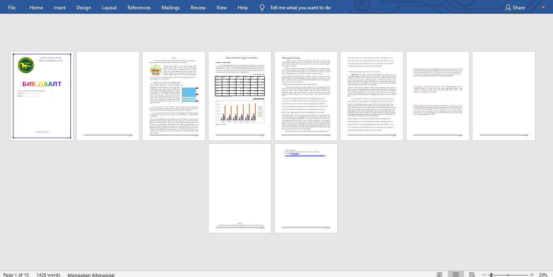The width and height of the screenshot is (553, 277).
Task: Switch to Read Mode view
Action: (439, 275)
